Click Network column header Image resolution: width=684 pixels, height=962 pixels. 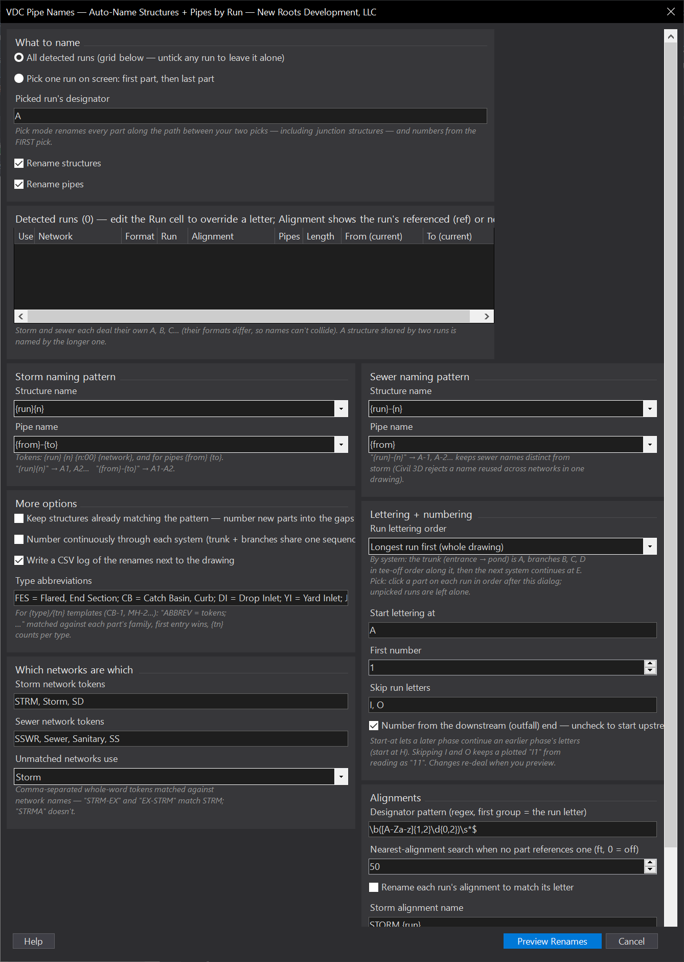[78, 236]
